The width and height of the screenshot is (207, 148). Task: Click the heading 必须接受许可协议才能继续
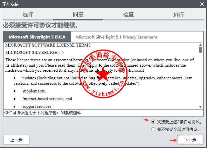[x=40, y=25]
